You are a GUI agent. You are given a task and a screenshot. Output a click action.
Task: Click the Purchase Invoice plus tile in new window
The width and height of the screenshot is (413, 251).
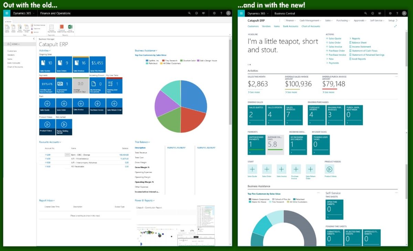296,169
